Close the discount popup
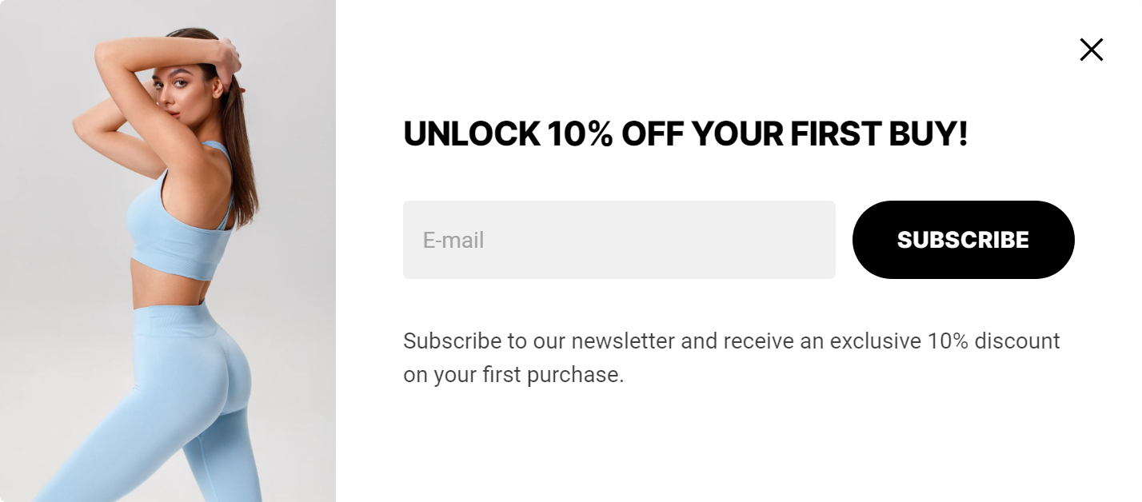This screenshot has width=1142, height=502. (x=1091, y=50)
